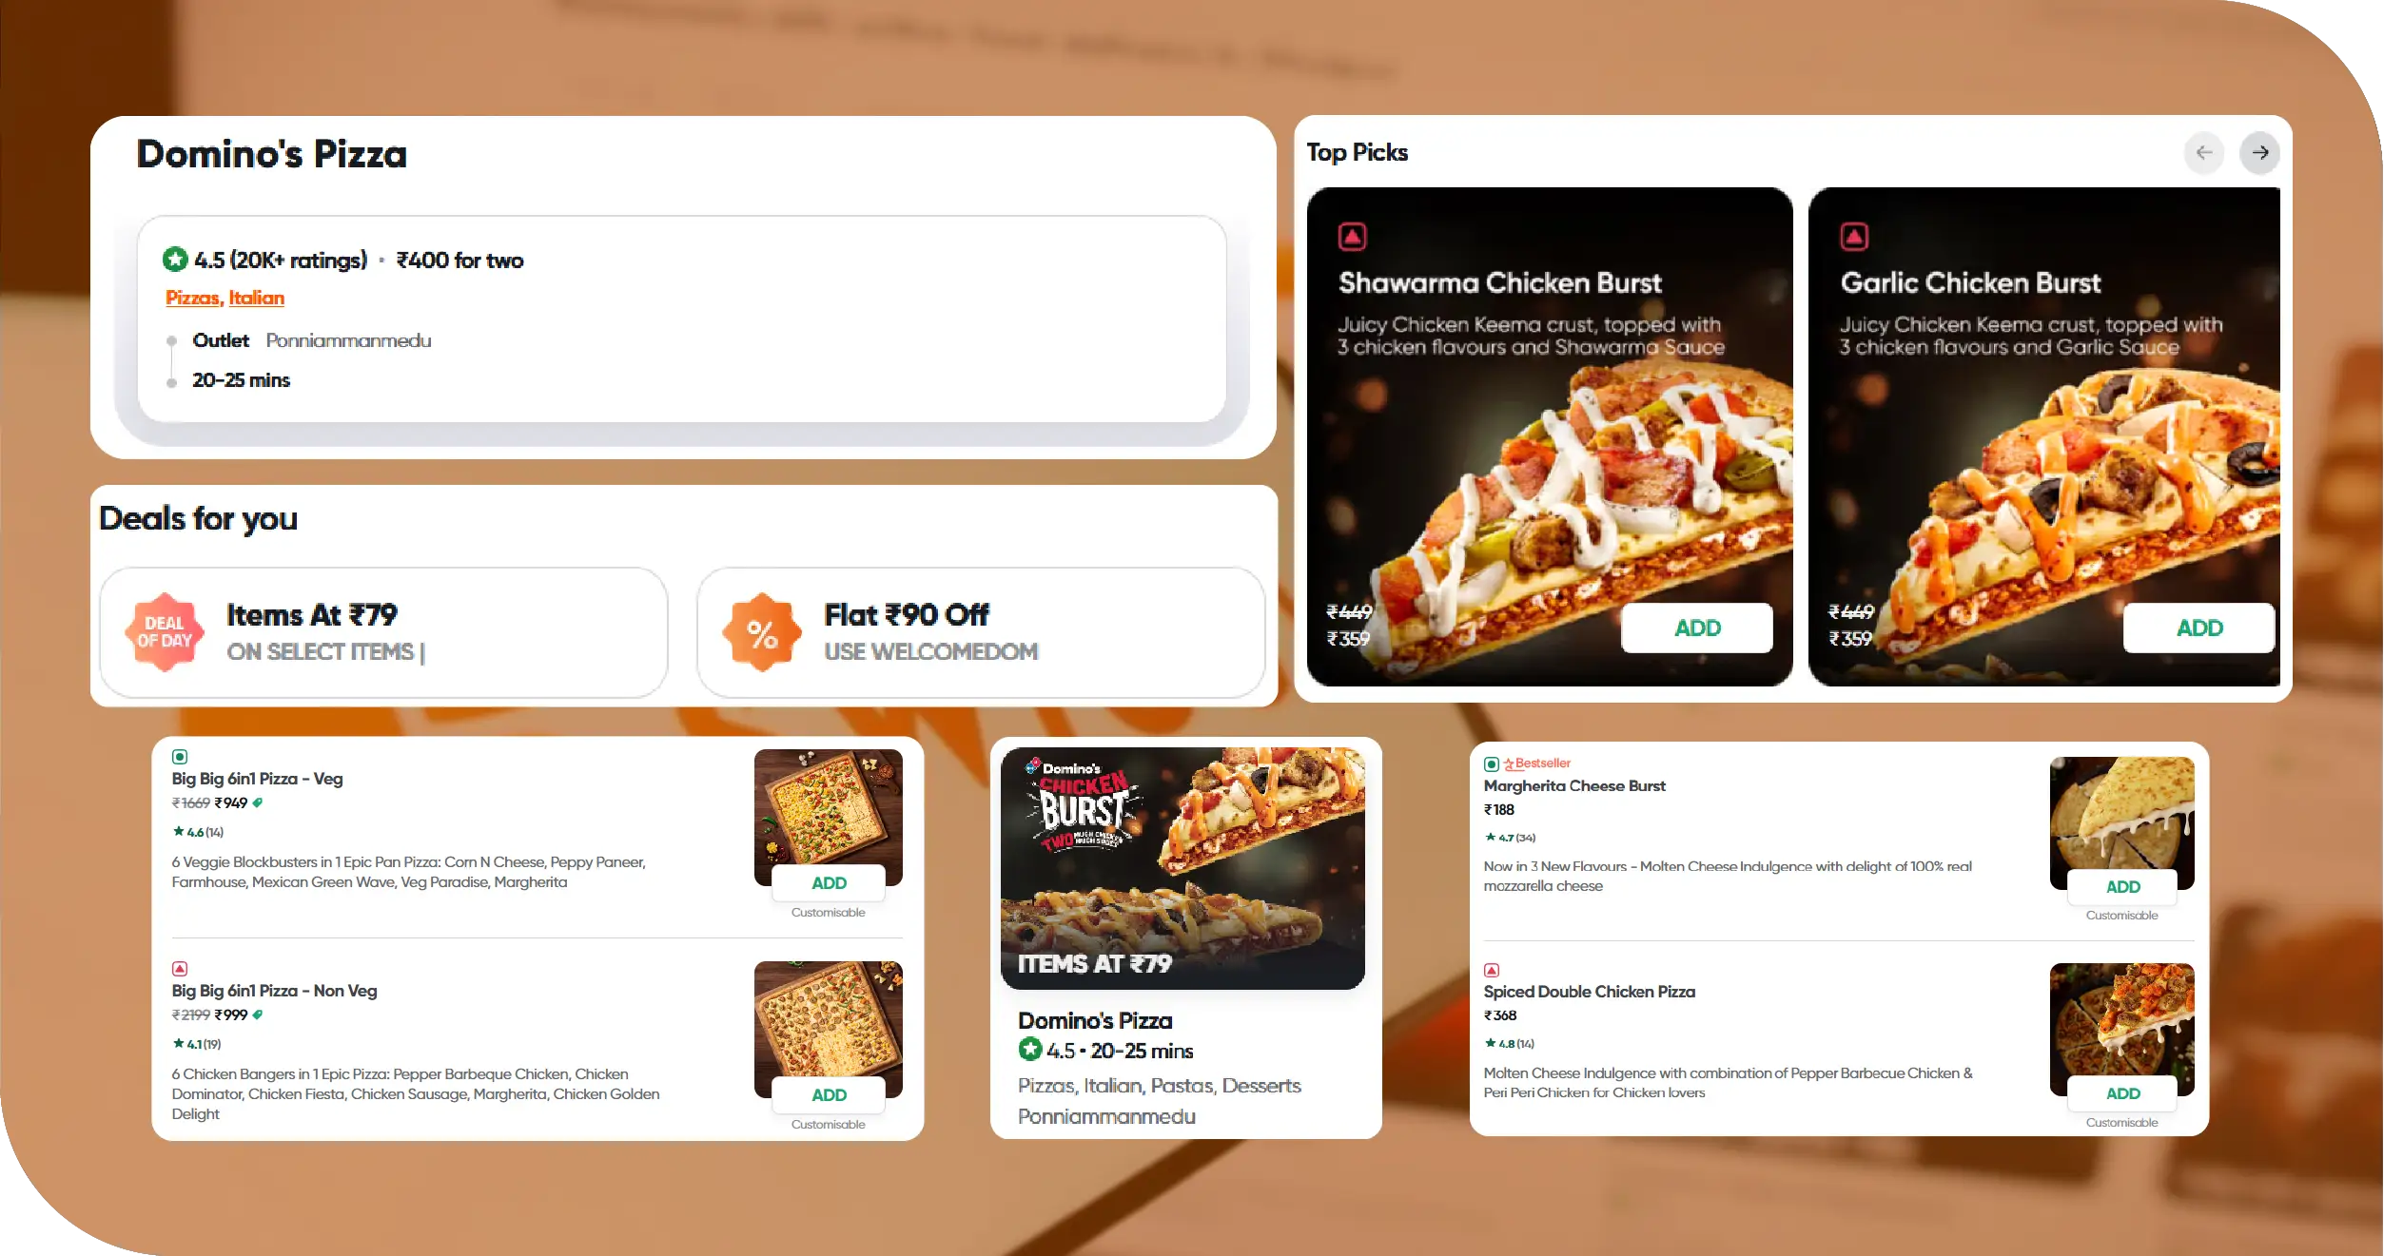Click the Deal of Day badge icon

coord(165,633)
